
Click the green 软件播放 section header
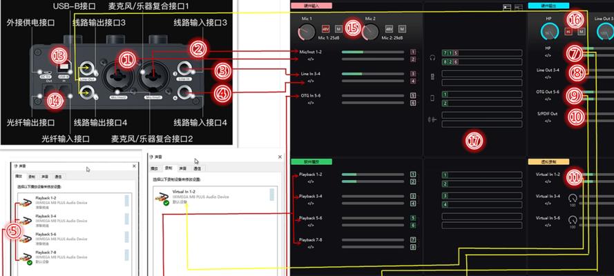pyautogui.click(x=311, y=161)
